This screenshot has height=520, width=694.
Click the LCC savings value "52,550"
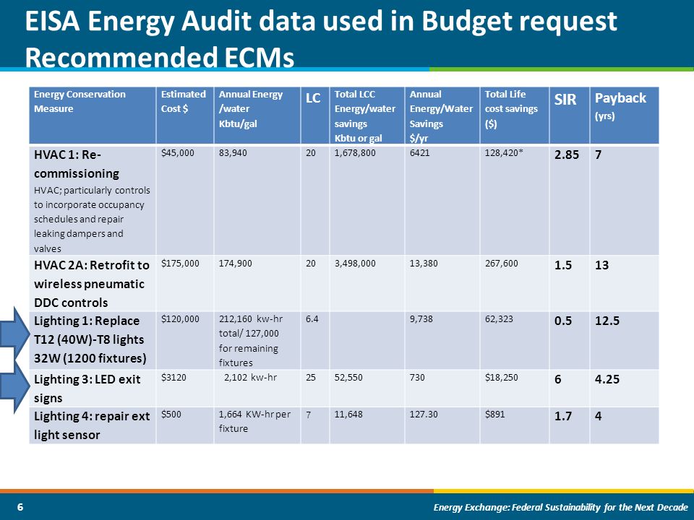[348, 378]
